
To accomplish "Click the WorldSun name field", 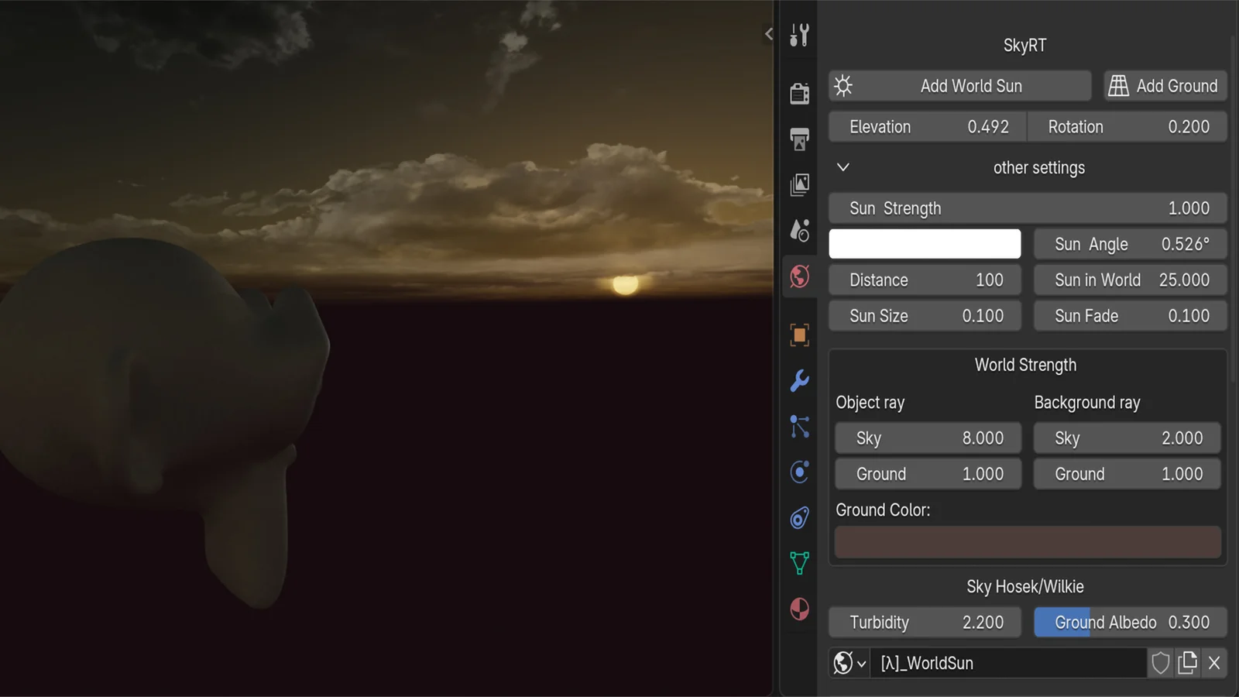I will click(1007, 663).
